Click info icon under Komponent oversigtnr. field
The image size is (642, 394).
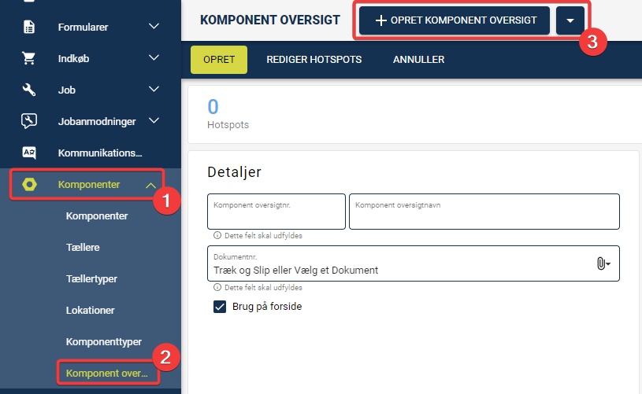click(217, 235)
